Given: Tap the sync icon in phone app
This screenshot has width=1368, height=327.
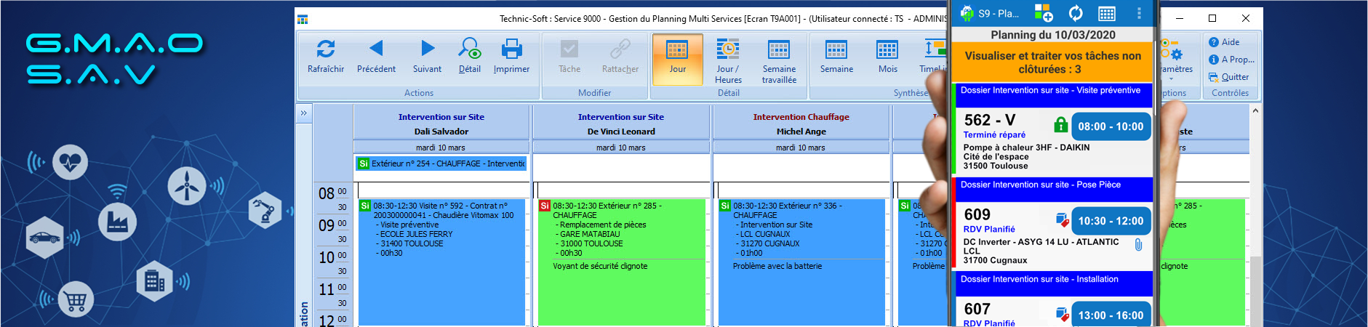Looking at the screenshot, I should (x=1075, y=13).
